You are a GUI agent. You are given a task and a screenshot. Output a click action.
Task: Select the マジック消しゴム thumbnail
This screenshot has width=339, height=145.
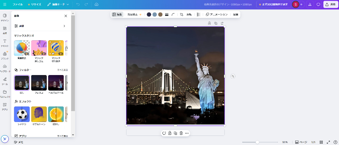pos(39,48)
